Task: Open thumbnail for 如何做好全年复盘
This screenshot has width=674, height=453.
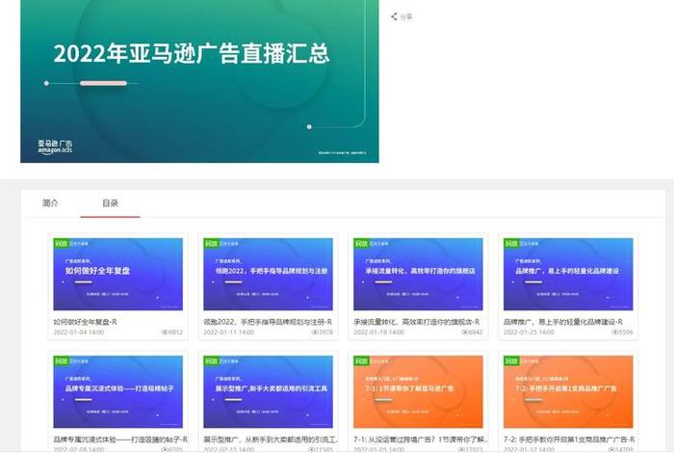Action: pyautogui.click(x=117, y=274)
